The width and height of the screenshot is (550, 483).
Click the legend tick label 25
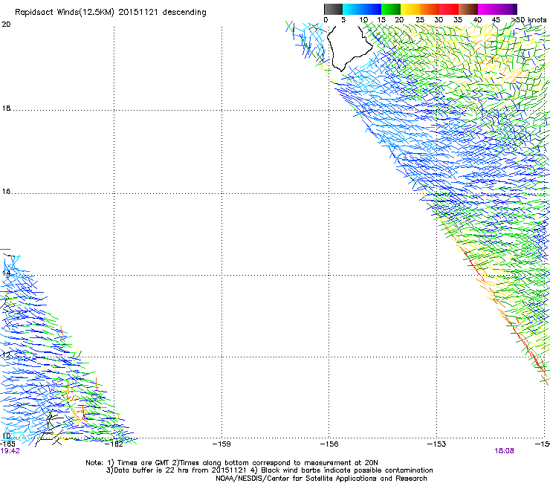[x=420, y=19]
